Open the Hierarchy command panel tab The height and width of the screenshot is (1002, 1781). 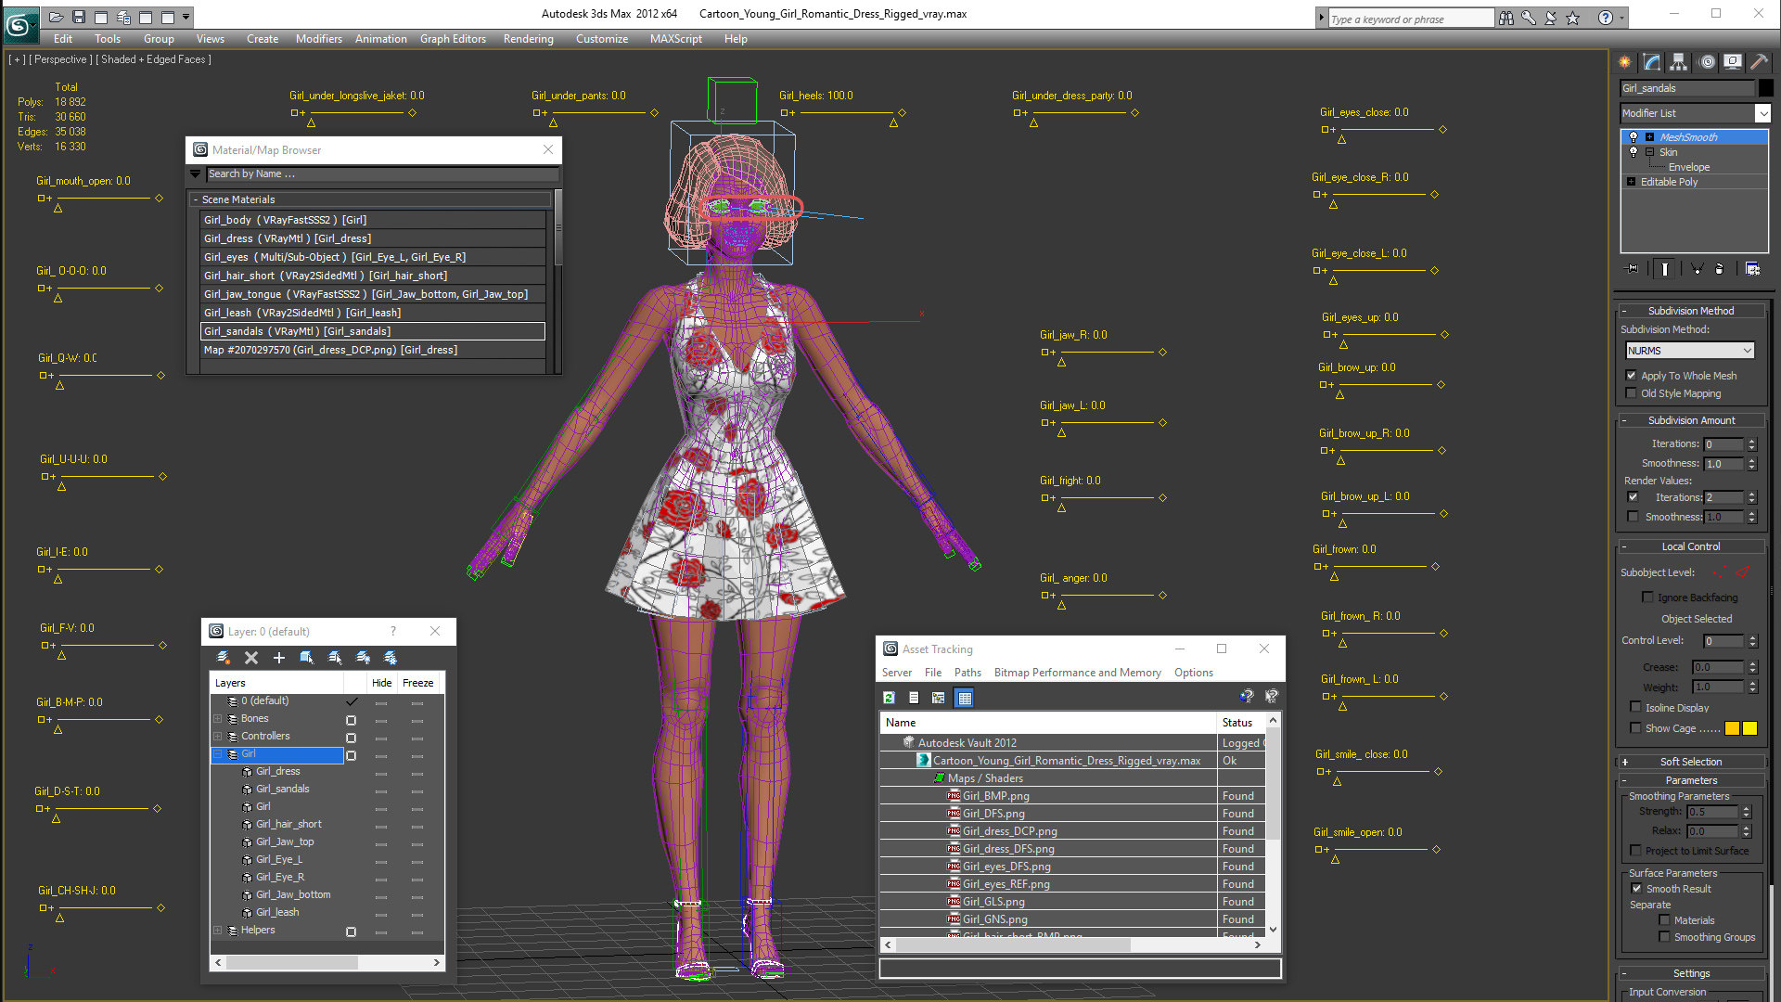pyautogui.click(x=1679, y=62)
